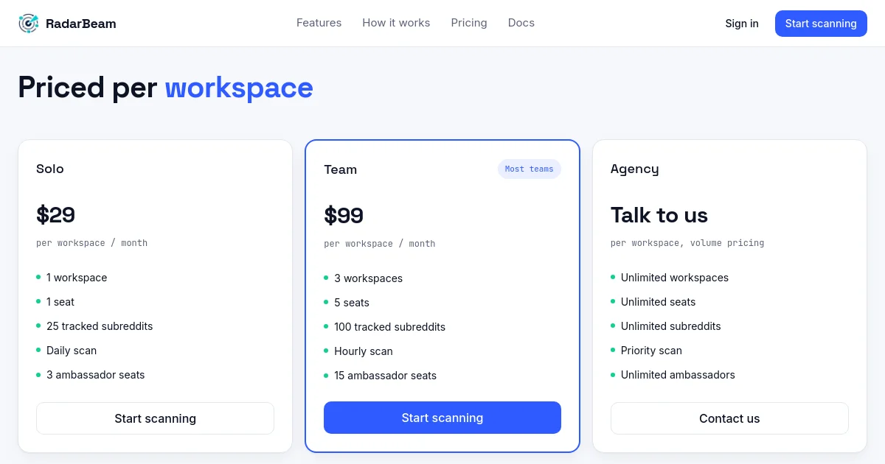This screenshot has height=464, width=885.
Task: Click the per workspace, volume pricing text
Action: [687, 243]
